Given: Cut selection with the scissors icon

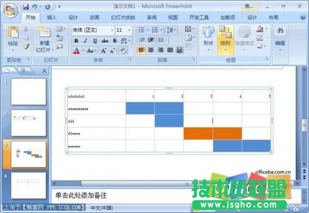Looking at the screenshot, I should pyautogui.click(x=26, y=29).
